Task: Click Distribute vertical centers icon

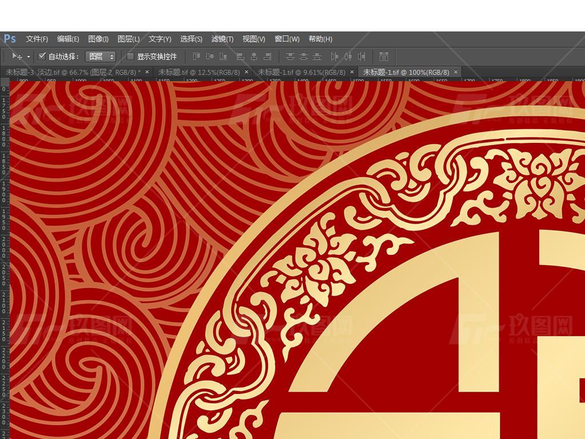Action: [x=304, y=57]
